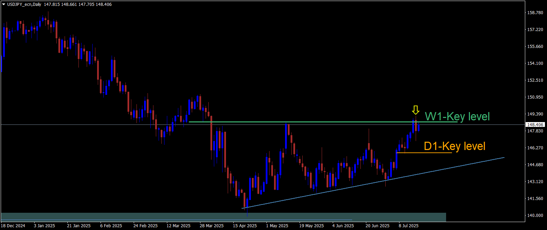Click the 147.830 price axis label
The height and width of the screenshot is (230, 547).
(x=535, y=131)
